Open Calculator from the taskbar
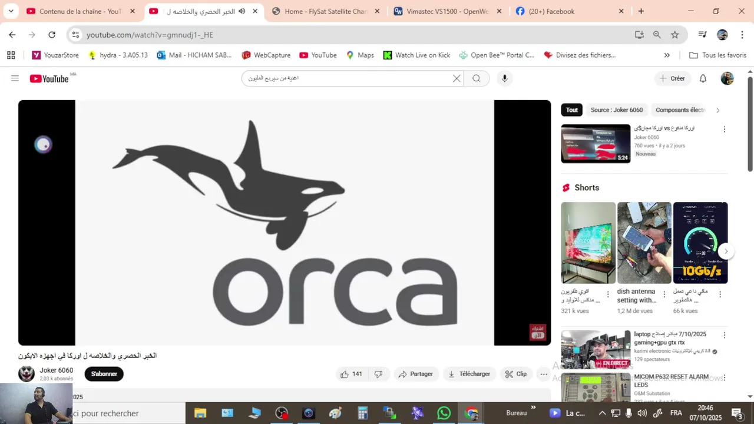This screenshot has width=754, height=424. tap(363, 413)
